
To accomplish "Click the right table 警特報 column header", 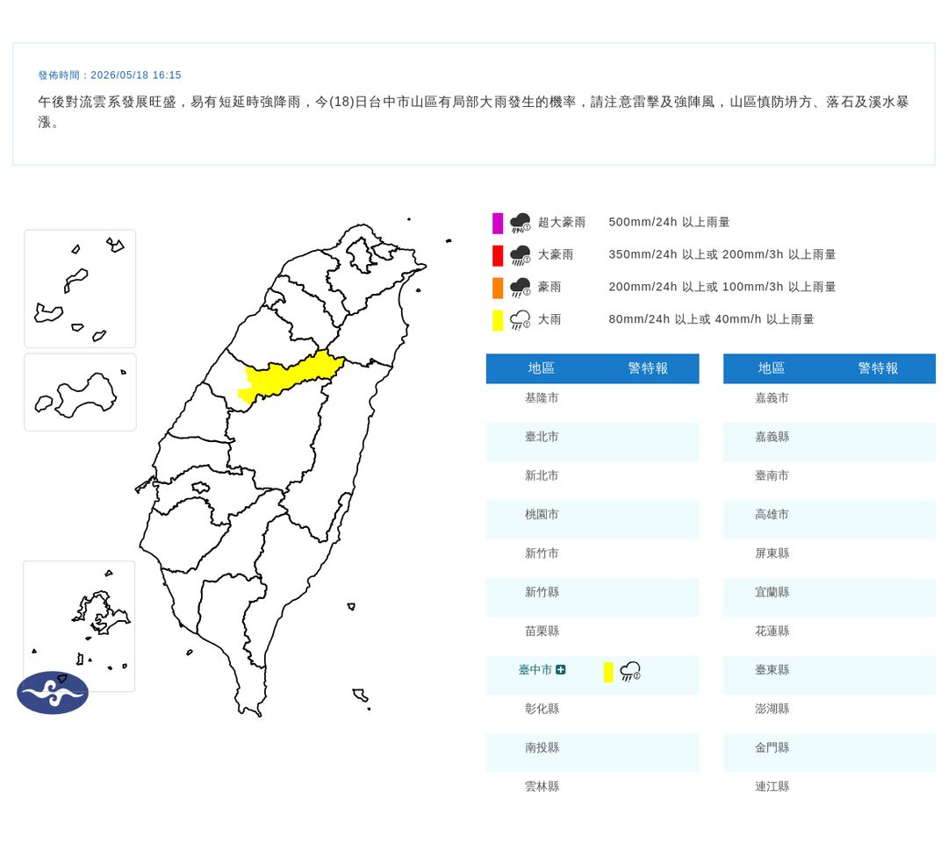I will point(878,368).
